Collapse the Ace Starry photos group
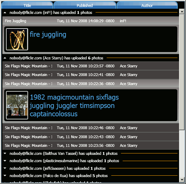Viewport: 186px width, 184px height. (x=5, y=58)
